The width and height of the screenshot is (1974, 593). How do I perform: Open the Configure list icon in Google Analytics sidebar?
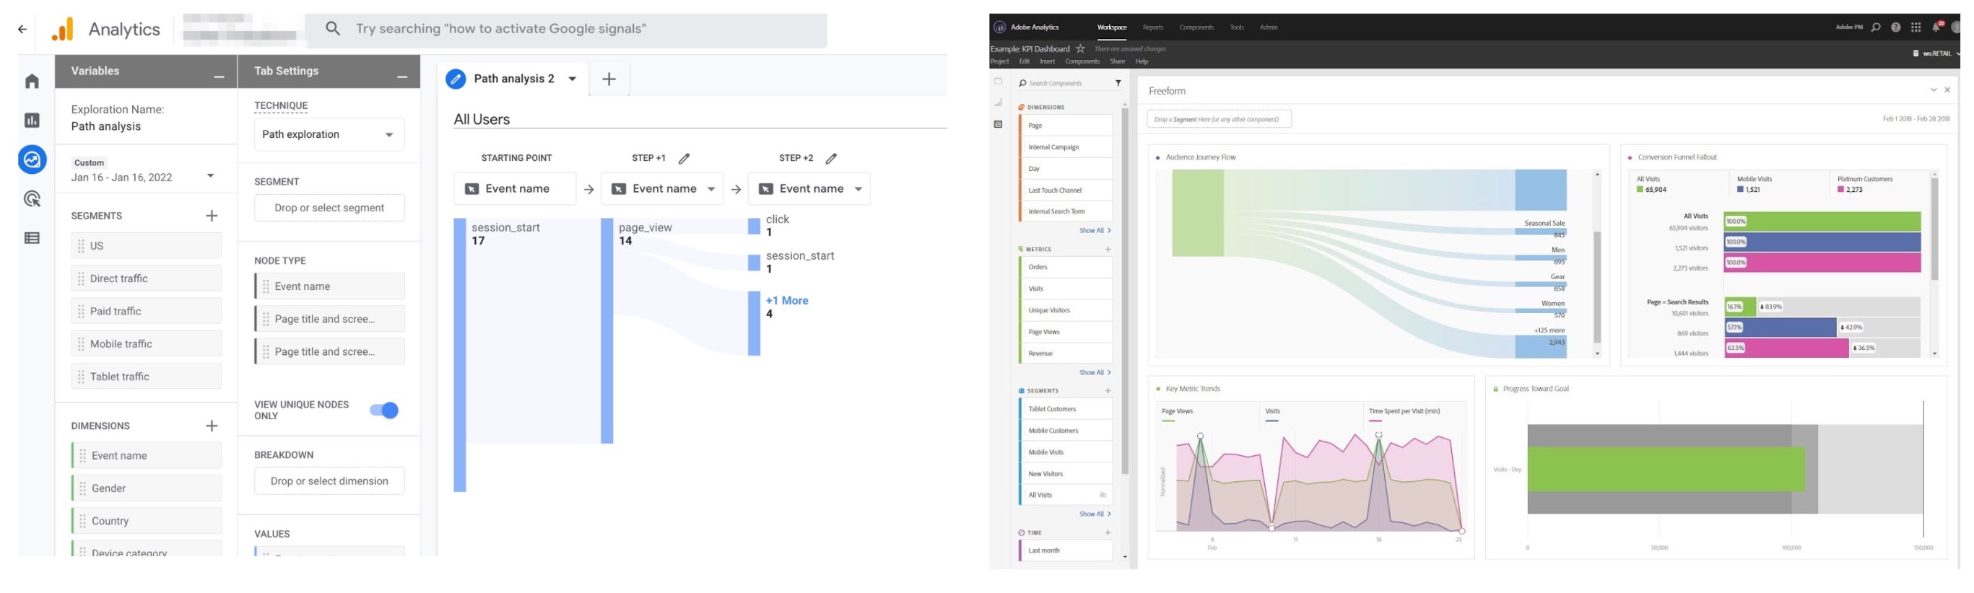tap(32, 238)
